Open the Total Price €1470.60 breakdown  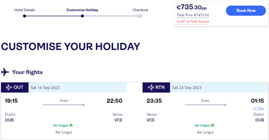coord(193,15)
